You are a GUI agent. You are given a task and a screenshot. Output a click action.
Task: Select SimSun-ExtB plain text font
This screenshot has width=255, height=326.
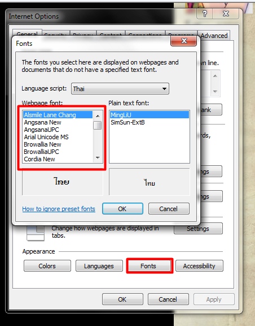tap(128, 122)
